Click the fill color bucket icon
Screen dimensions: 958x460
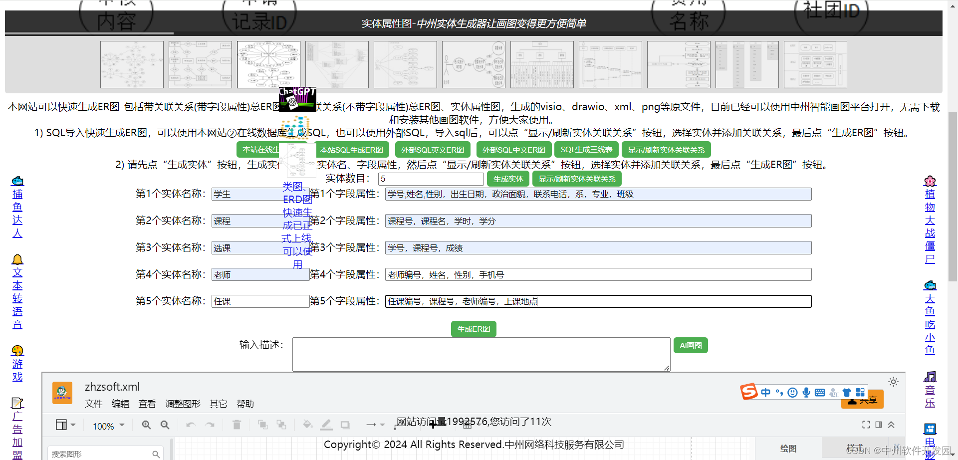pyautogui.click(x=307, y=425)
